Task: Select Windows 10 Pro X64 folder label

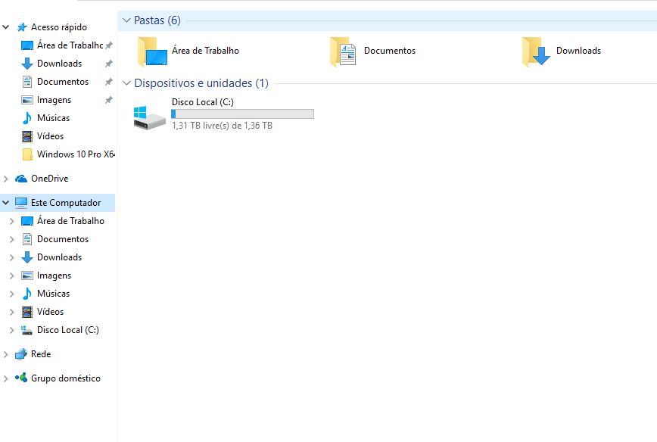Action: tap(76, 154)
